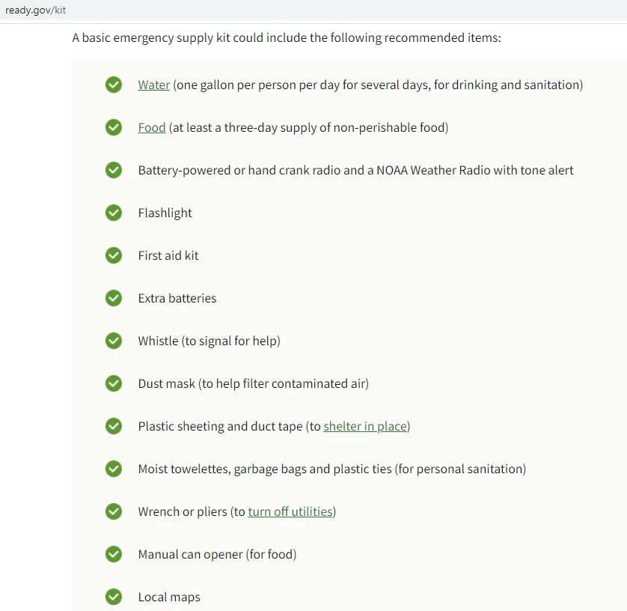
Task: Click the checkmark icon beside Water
Action: pyautogui.click(x=114, y=85)
